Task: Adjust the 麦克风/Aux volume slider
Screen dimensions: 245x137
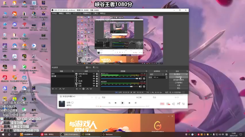Action: click(119, 79)
